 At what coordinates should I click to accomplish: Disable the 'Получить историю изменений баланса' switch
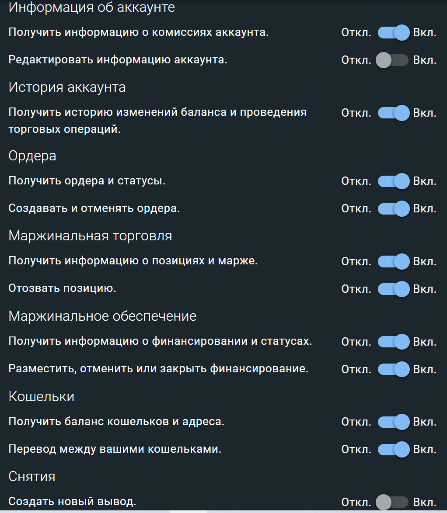click(393, 113)
